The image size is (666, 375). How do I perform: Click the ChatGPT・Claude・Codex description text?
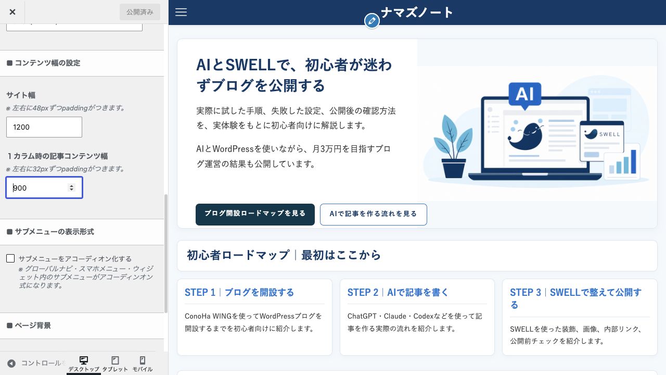click(x=415, y=322)
